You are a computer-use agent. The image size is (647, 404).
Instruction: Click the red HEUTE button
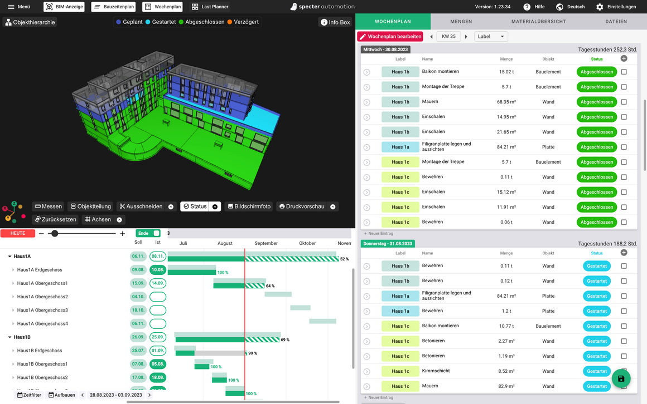point(18,233)
